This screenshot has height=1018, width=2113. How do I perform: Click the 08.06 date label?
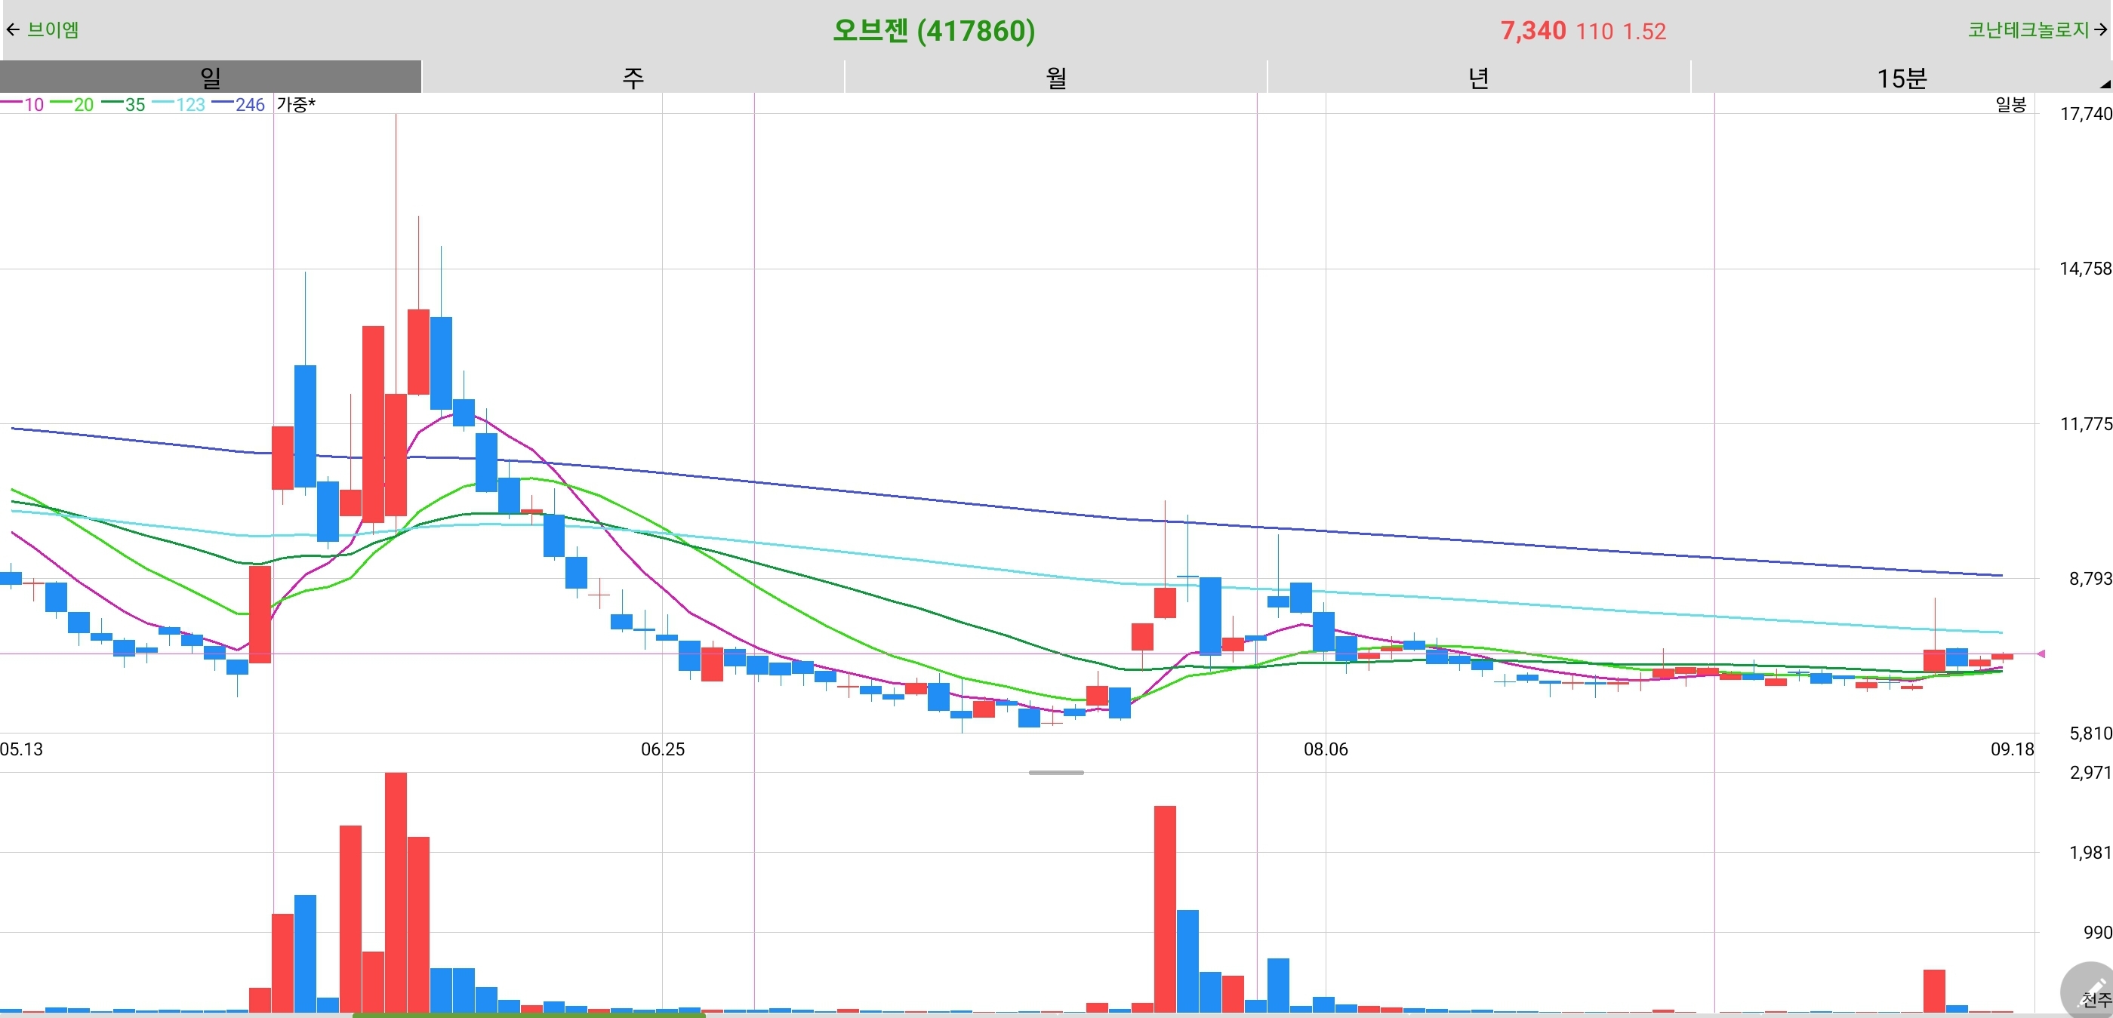pyautogui.click(x=1326, y=749)
